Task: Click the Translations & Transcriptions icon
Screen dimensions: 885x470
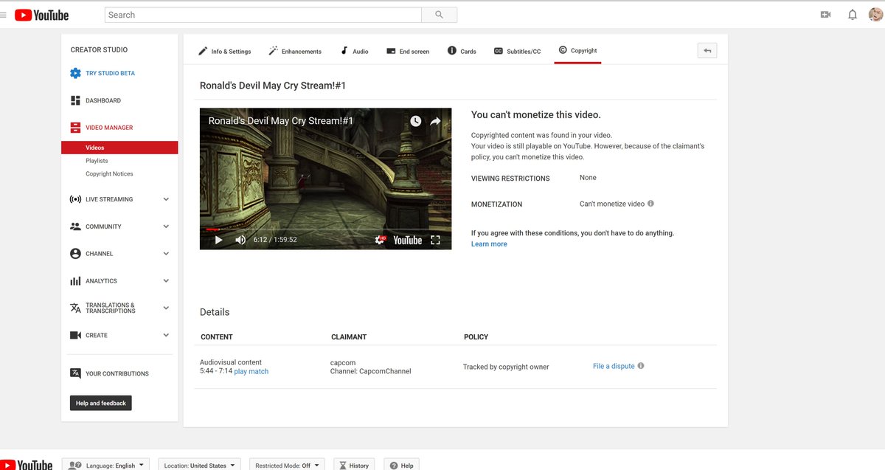Action: (x=75, y=308)
